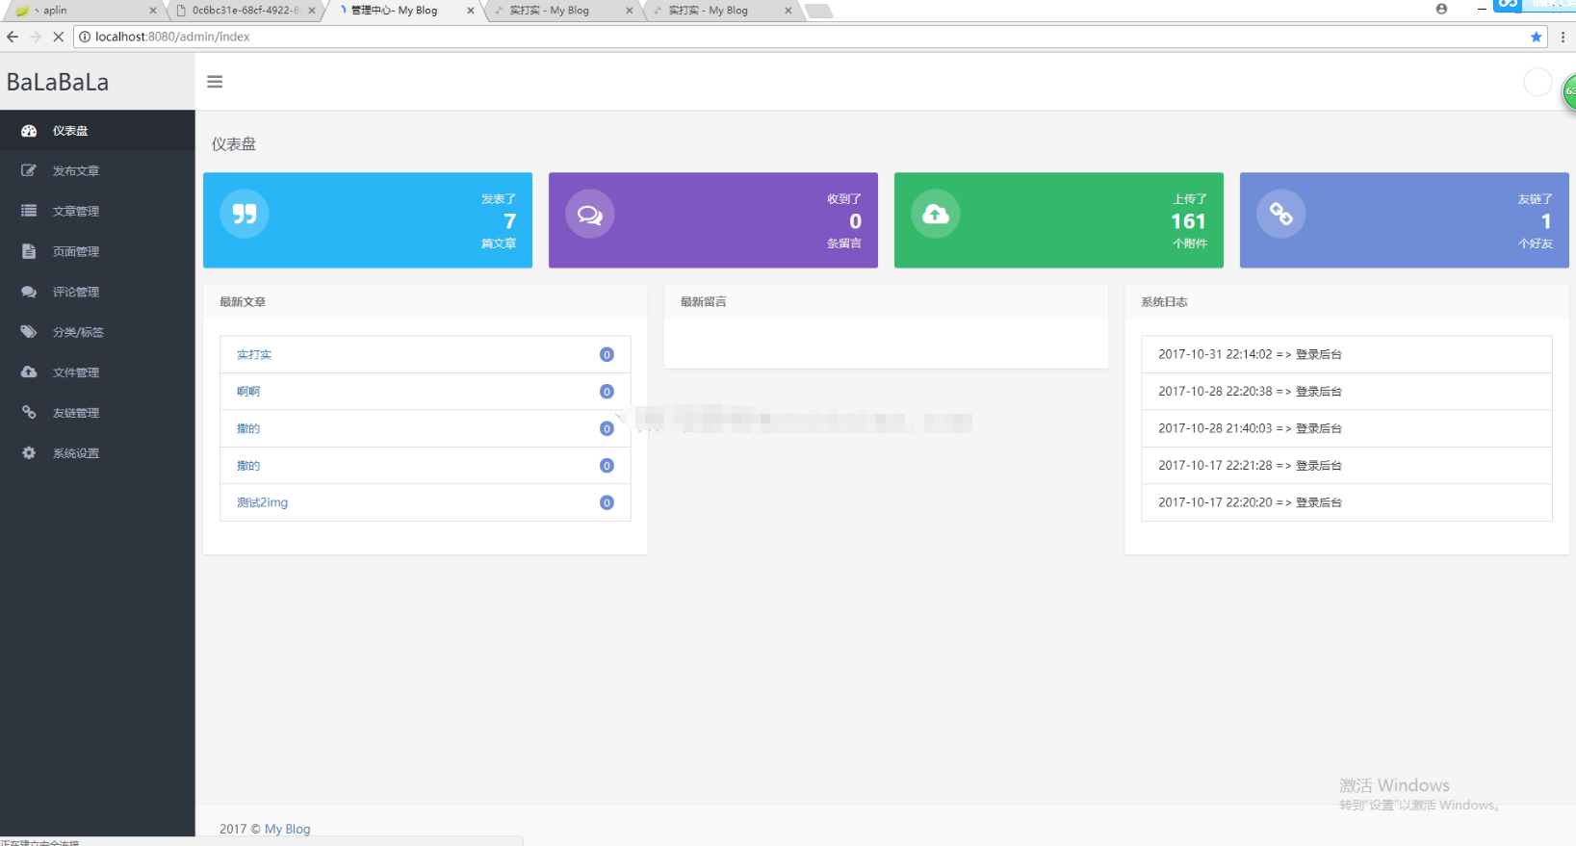
Task: Select log entry 2017-10-17 22:21:28
Action: pyautogui.click(x=1347, y=465)
